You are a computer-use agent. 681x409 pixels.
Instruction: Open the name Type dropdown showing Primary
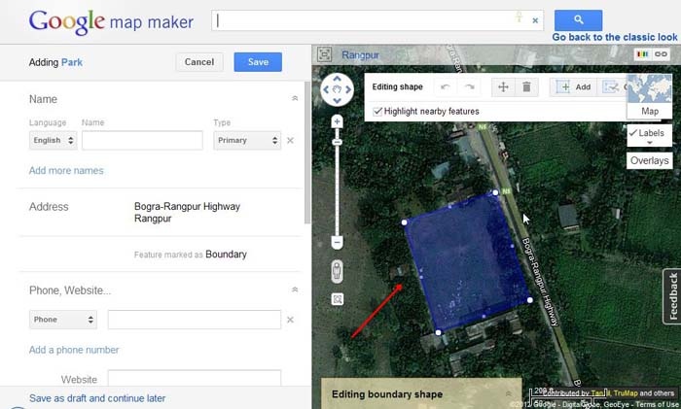(246, 141)
